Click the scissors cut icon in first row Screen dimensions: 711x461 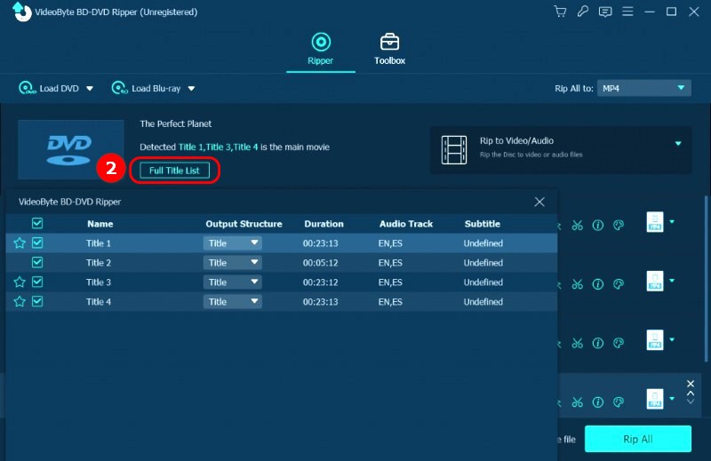point(577,225)
